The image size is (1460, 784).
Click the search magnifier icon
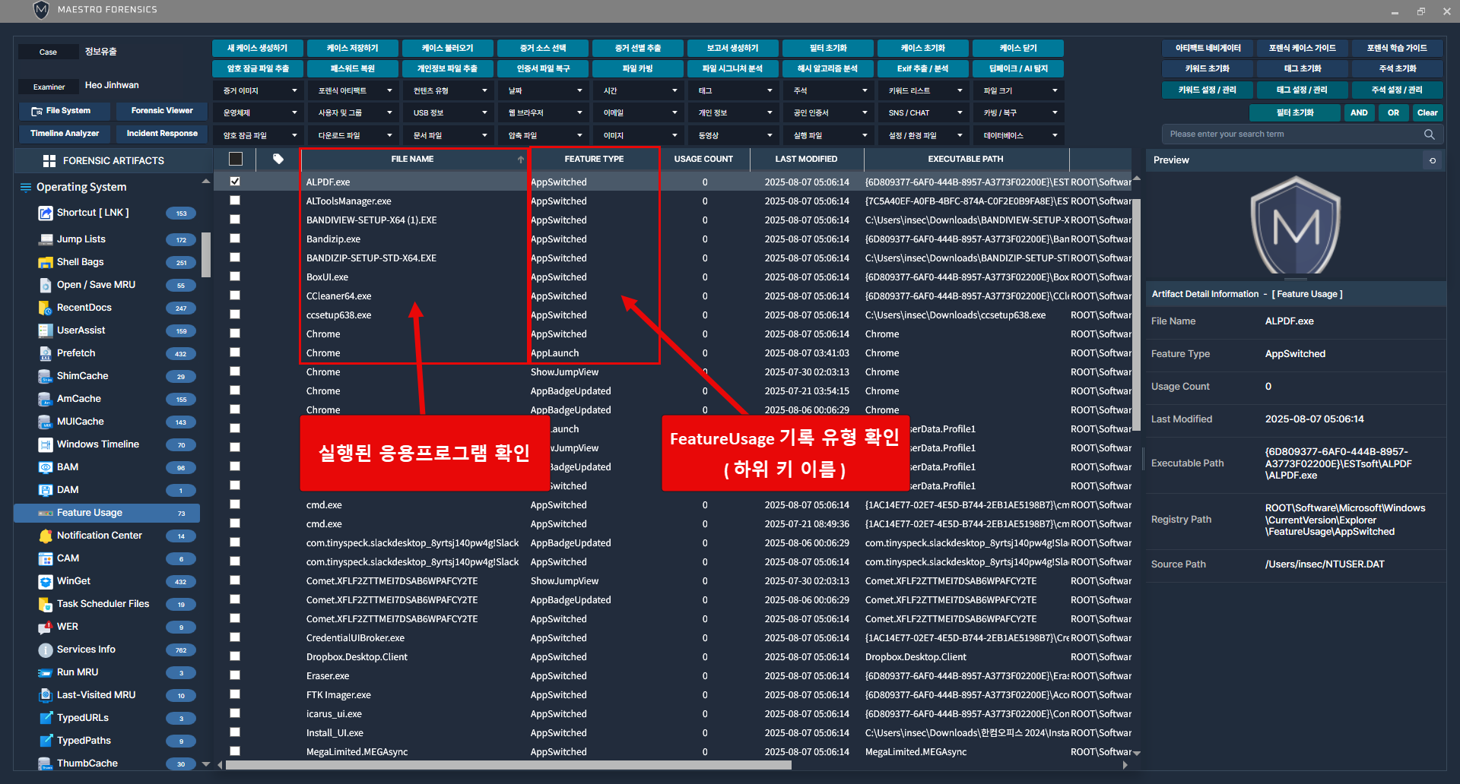tap(1429, 134)
